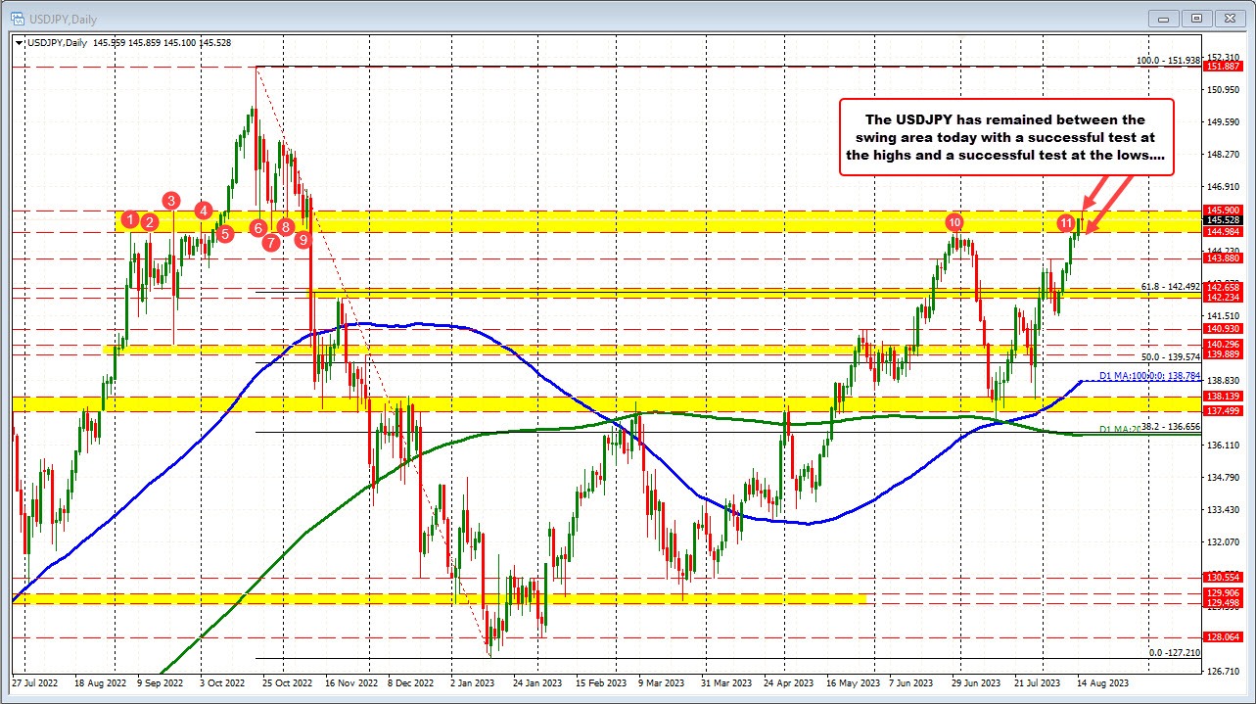Click circled marker 3 above the September highs
1256x704 pixels.
[171, 201]
